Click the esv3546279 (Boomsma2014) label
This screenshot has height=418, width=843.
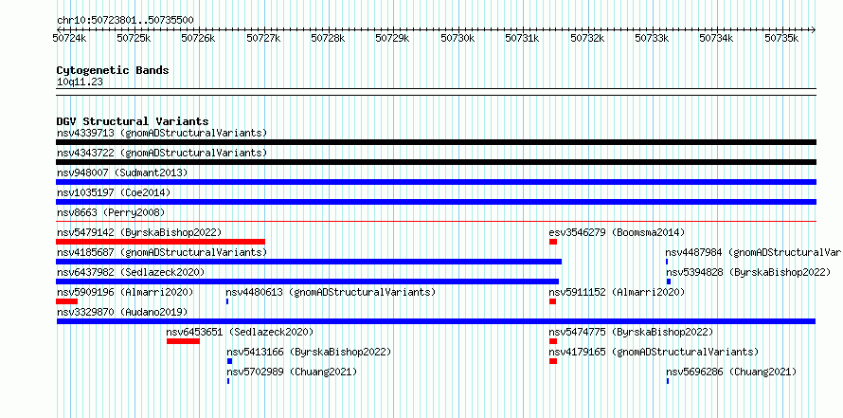point(618,232)
